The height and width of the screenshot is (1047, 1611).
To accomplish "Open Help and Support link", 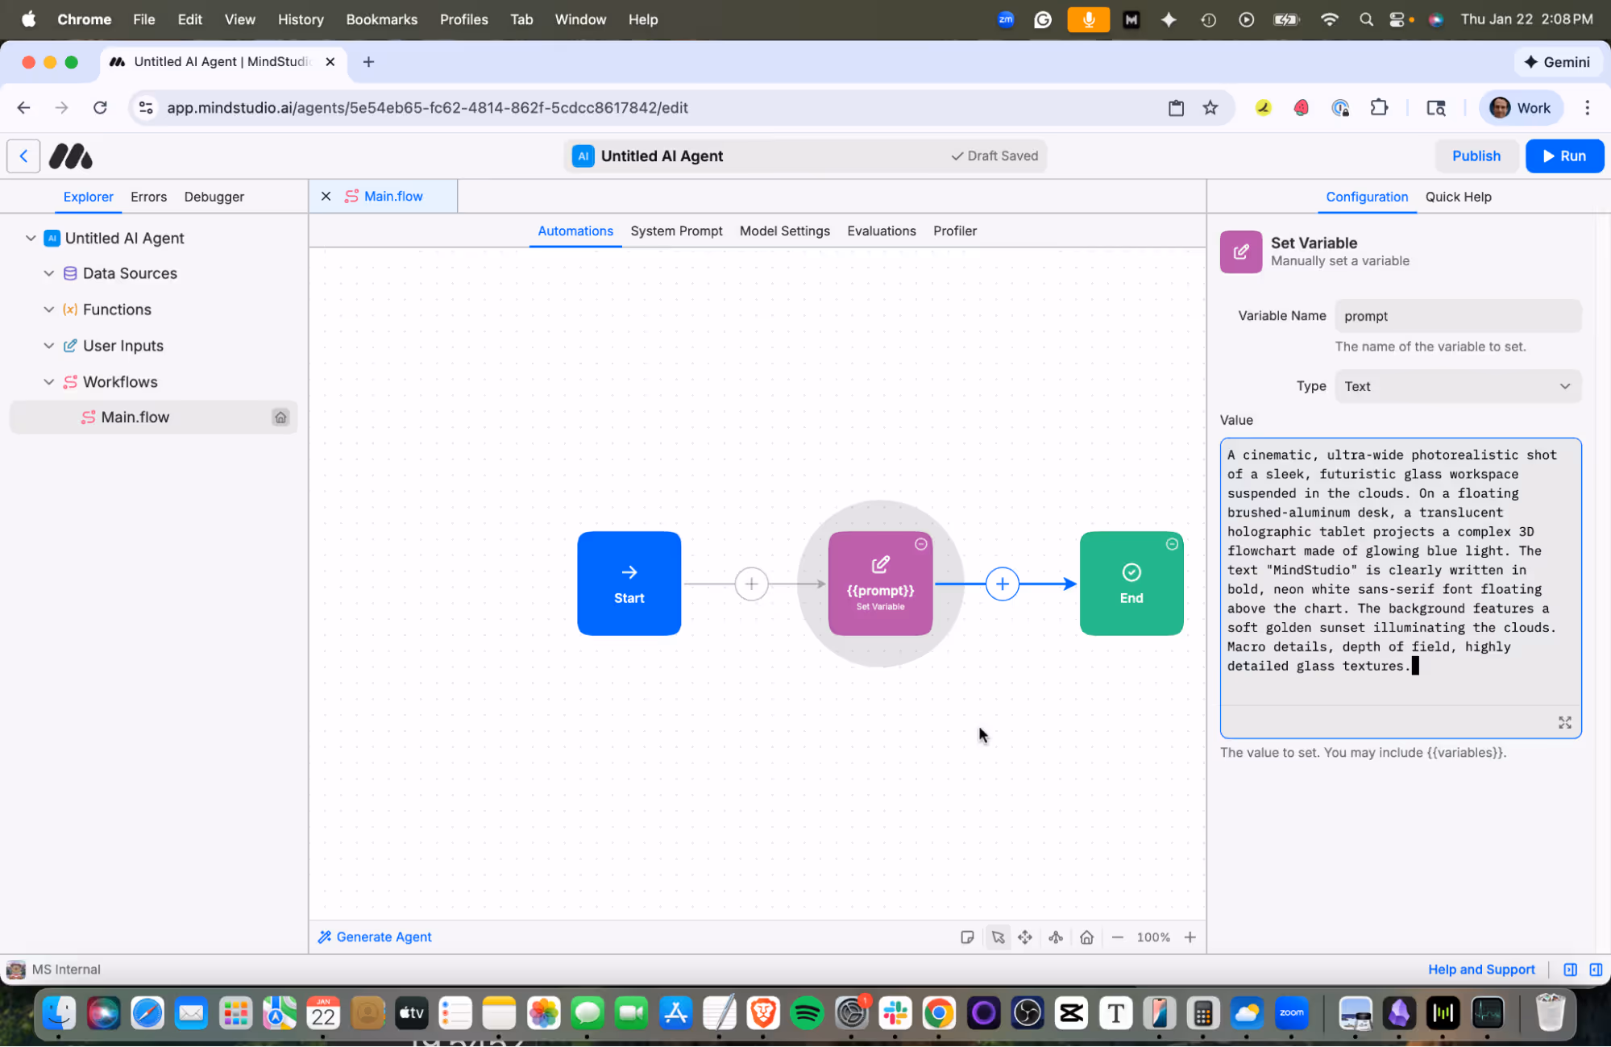I will coord(1480,969).
